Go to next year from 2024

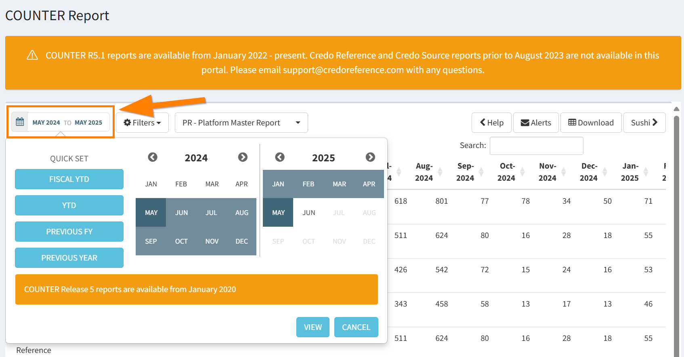point(243,157)
